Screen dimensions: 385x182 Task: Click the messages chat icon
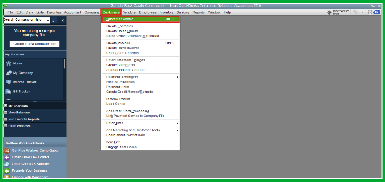(355, 12)
